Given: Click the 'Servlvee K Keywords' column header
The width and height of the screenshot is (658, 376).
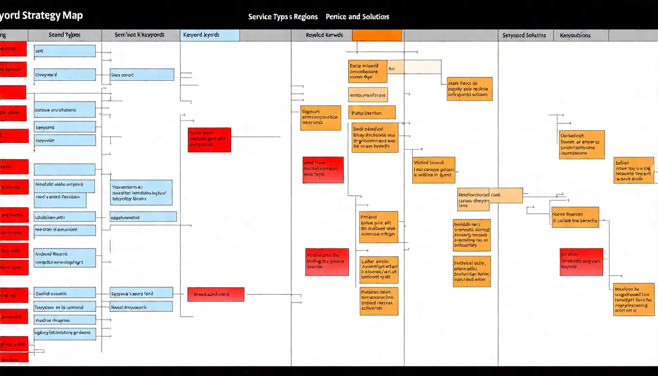Looking at the screenshot, I should [140, 35].
